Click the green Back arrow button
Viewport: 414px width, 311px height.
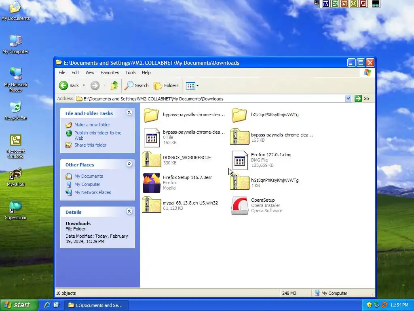[63, 85]
